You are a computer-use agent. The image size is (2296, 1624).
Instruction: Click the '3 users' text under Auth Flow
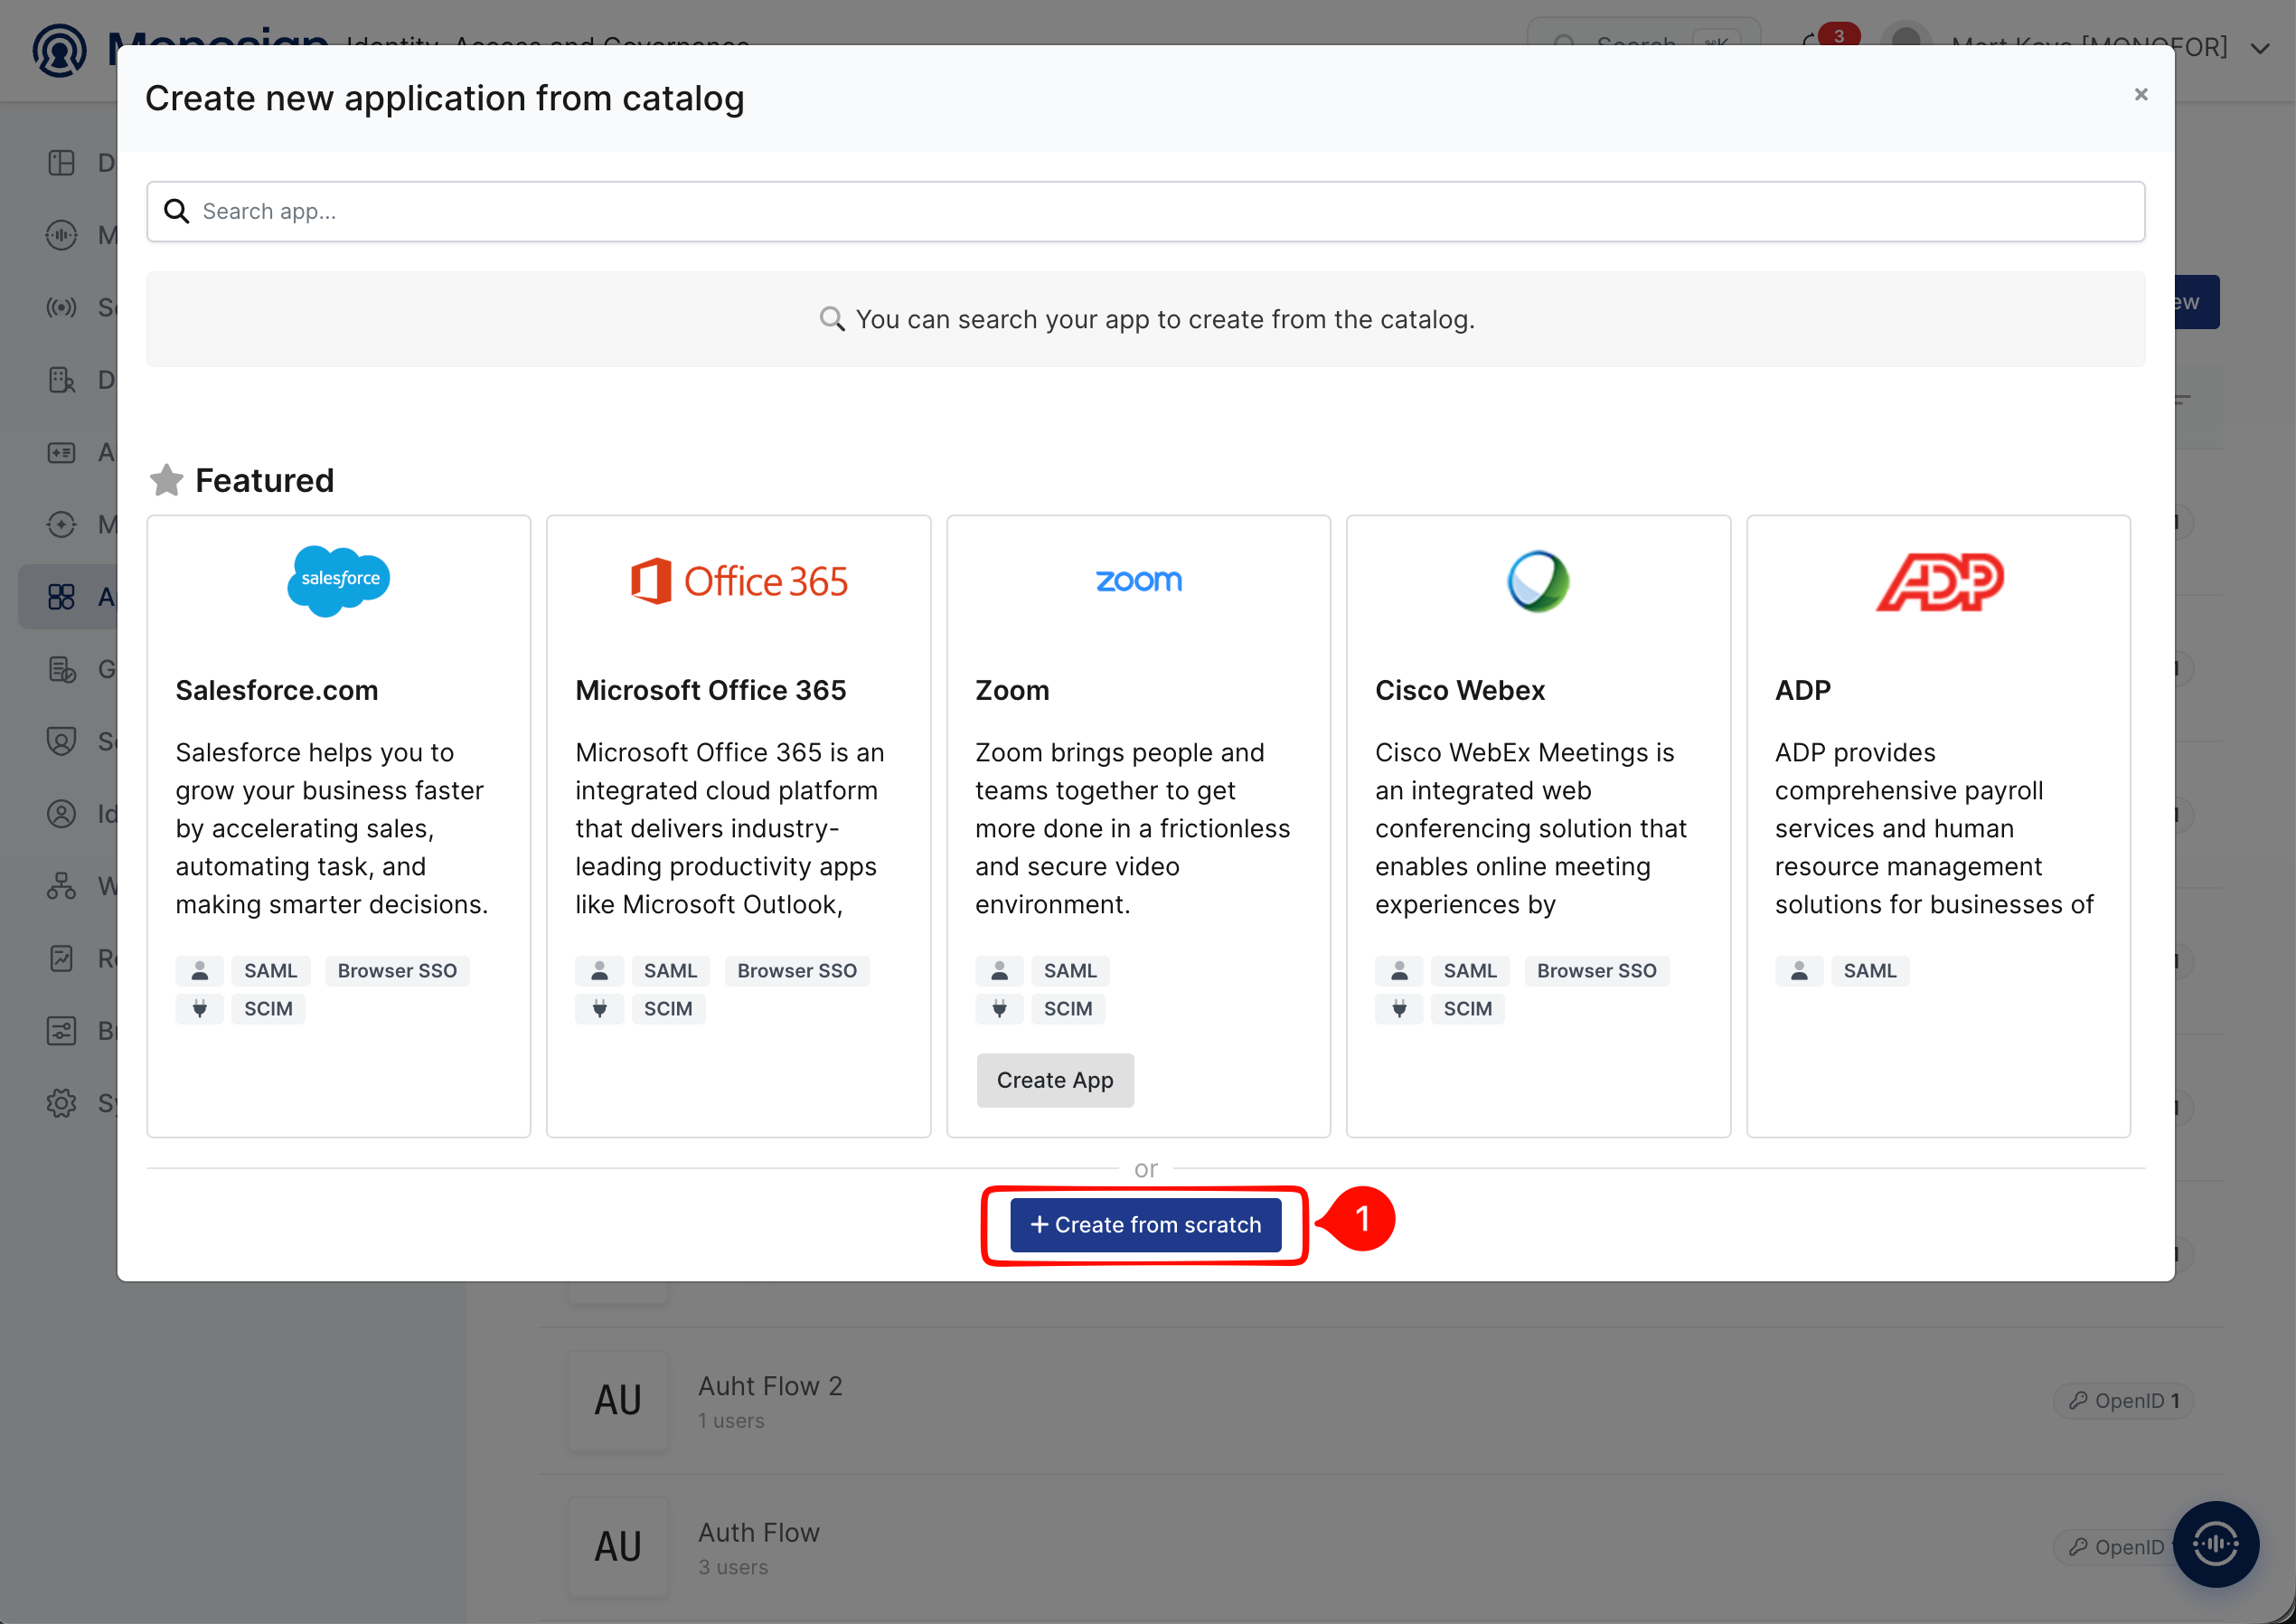[x=733, y=1567]
